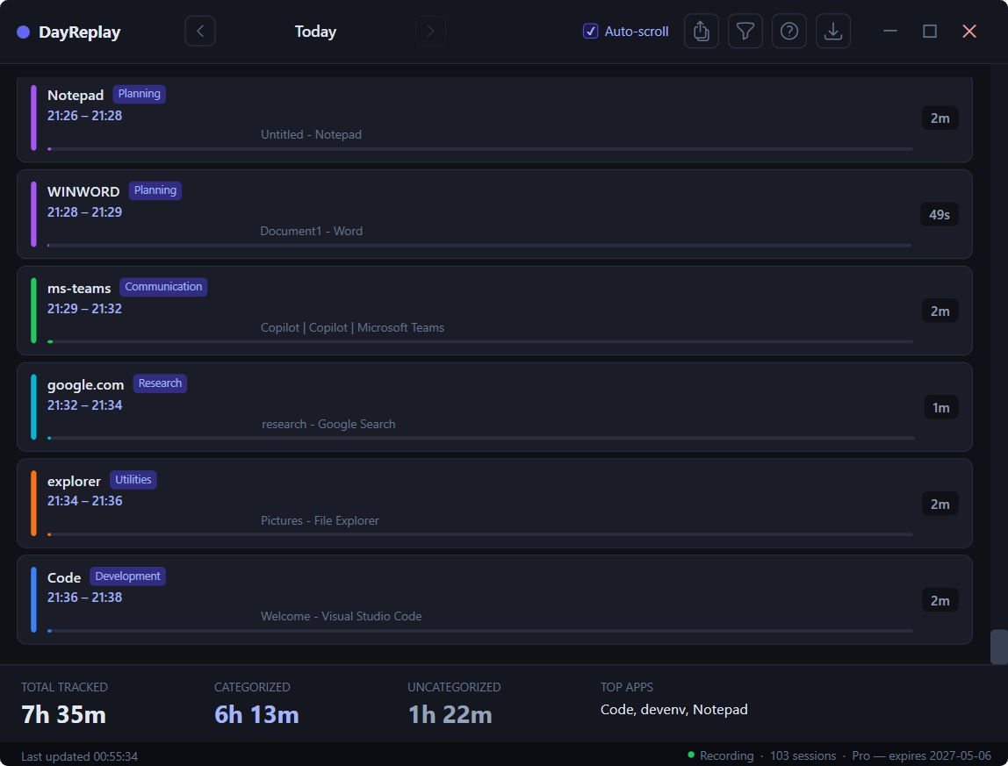Click the 21:26 – 21:28 time range

(84, 116)
